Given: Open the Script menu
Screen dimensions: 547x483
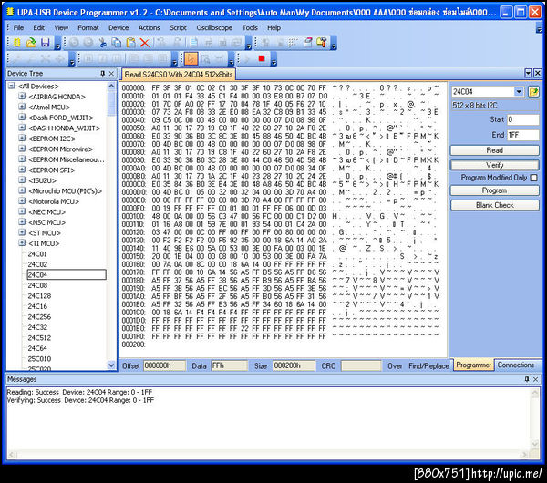Looking at the screenshot, I should [x=178, y=27].
